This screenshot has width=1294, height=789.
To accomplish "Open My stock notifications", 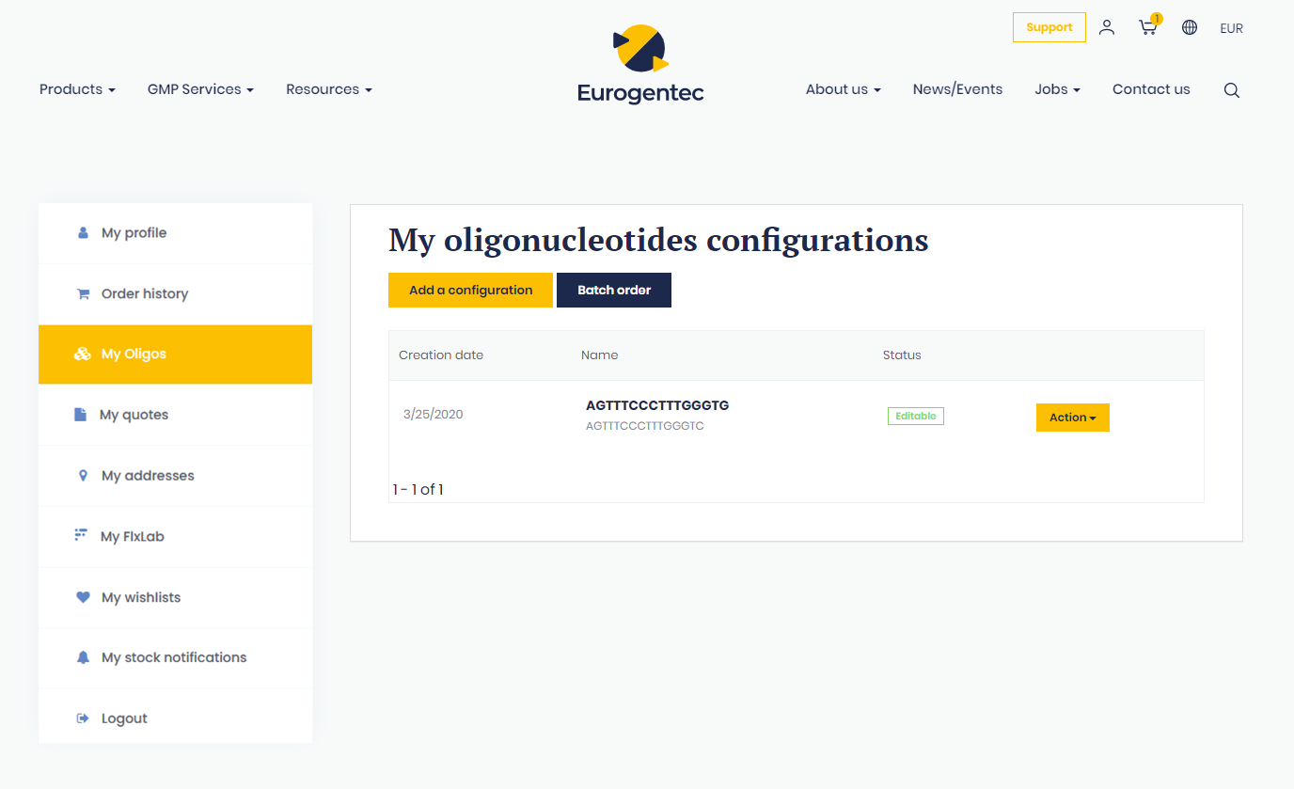I will [x=175, y=657].
